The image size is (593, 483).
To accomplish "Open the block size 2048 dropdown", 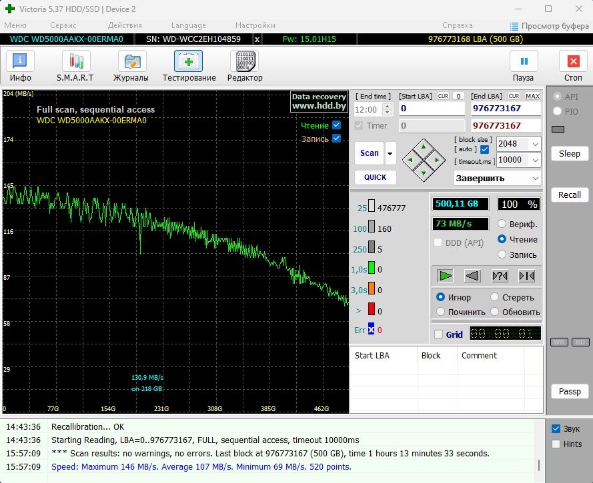I will coord(536,144).
